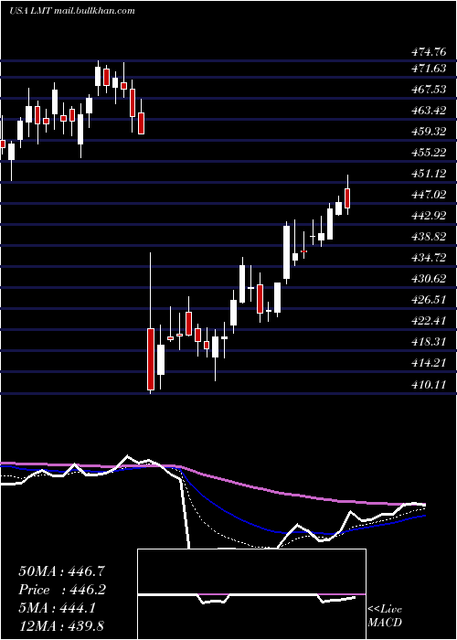Click the MACD inset panel

coord(251,594)
